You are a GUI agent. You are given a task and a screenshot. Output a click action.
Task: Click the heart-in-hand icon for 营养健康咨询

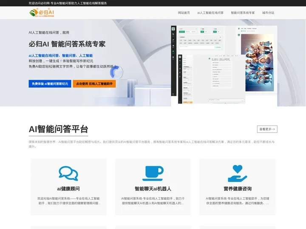coord(237,173)
